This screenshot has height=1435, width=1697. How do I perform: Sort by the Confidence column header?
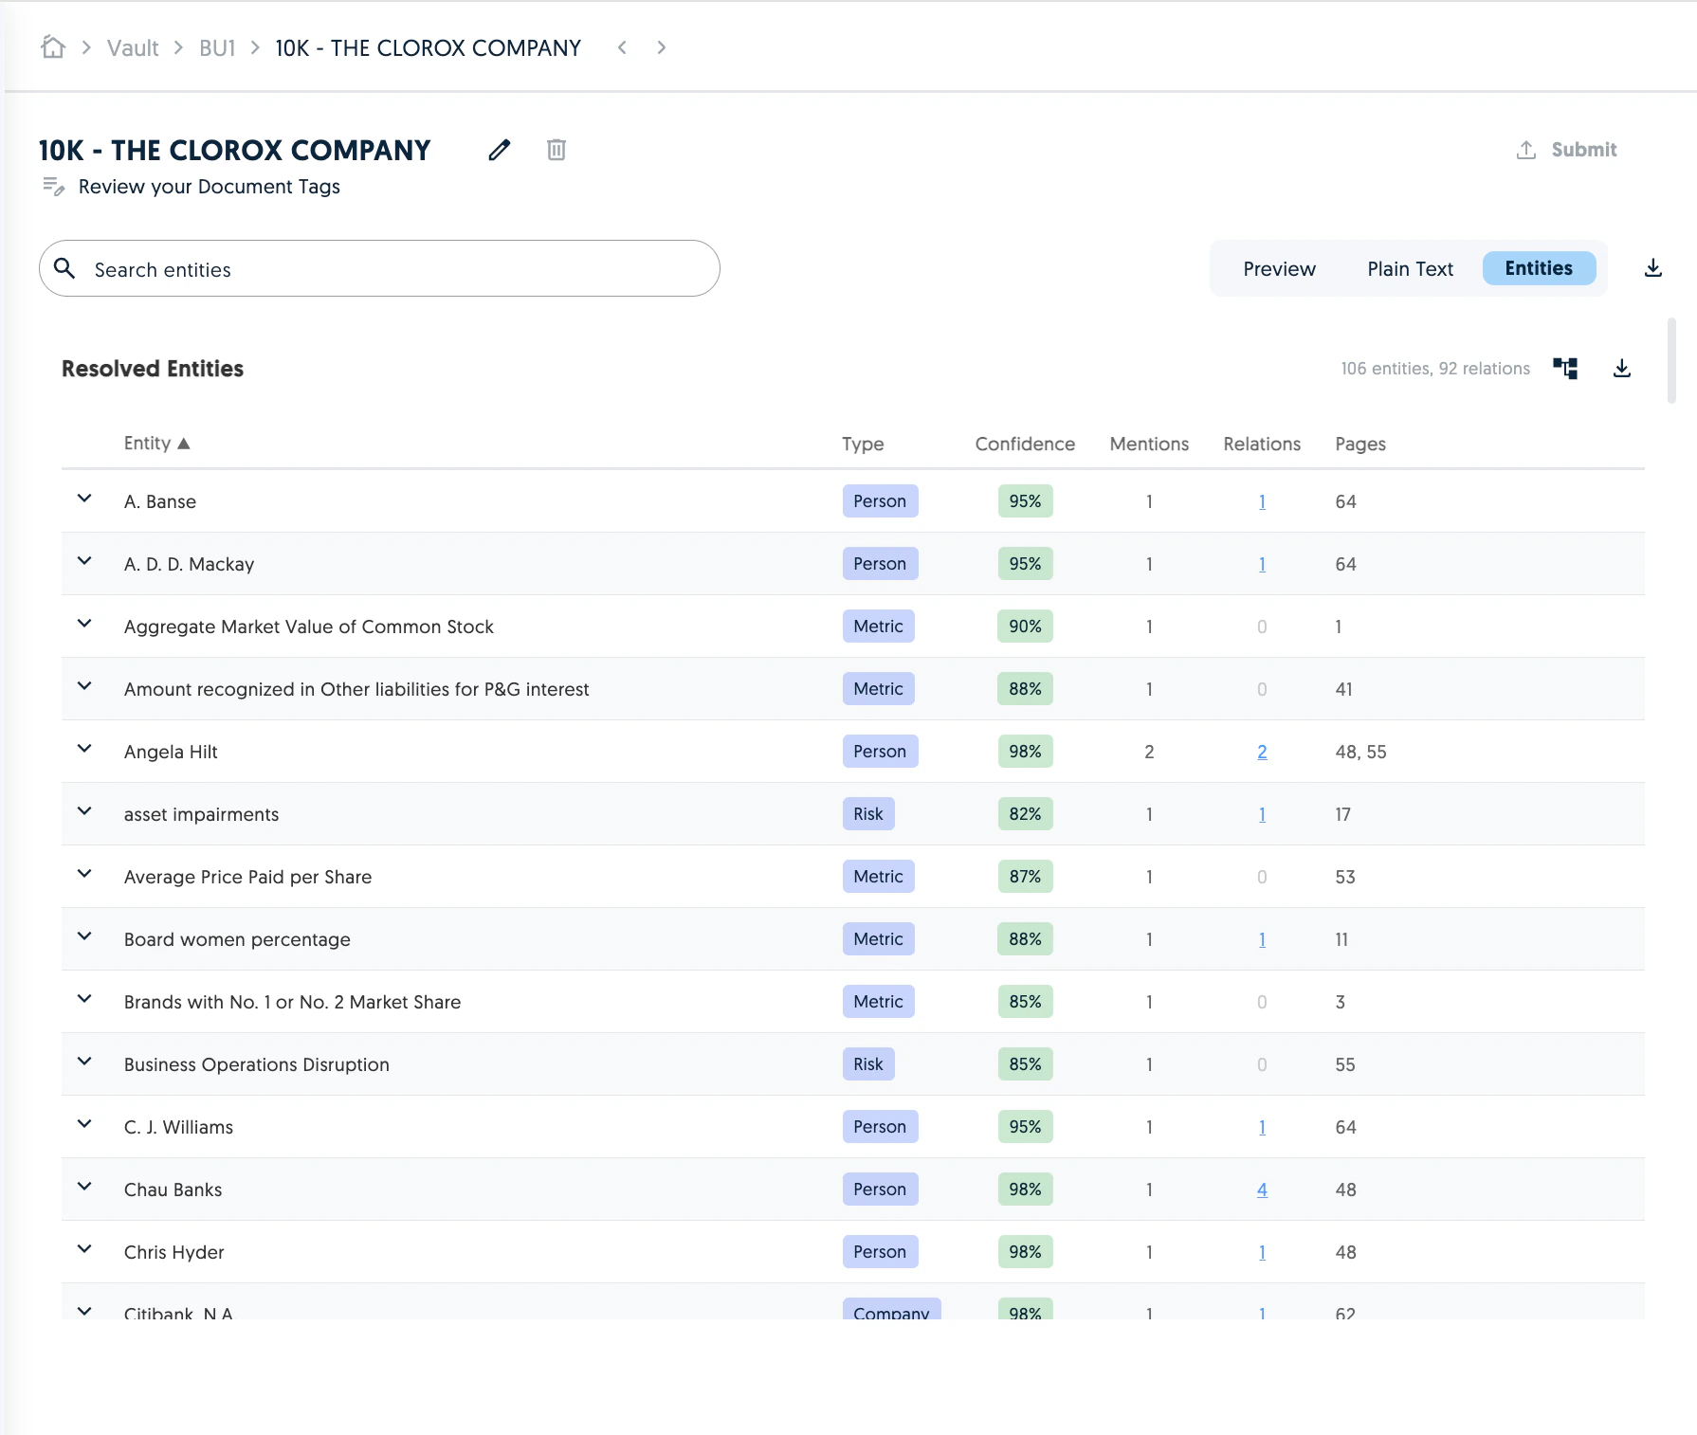(x=1025, y=444)
